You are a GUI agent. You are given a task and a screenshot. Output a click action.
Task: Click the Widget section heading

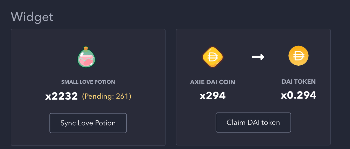tap(32, 17)
